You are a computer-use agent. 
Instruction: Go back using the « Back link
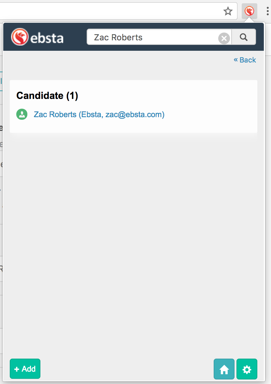coord(245,60)
